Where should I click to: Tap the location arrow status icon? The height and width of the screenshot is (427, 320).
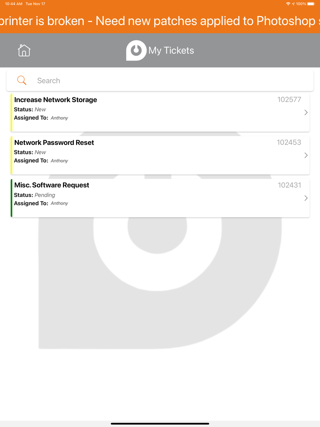[293, 4]
